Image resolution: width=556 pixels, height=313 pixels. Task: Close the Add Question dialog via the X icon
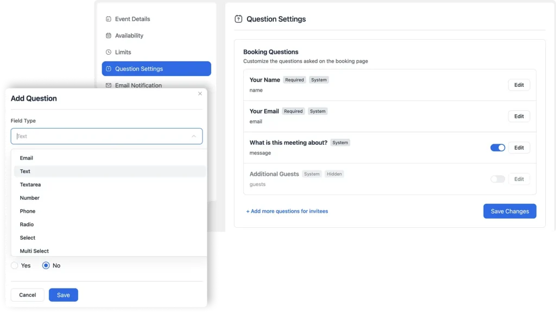[x=200, y=93]
